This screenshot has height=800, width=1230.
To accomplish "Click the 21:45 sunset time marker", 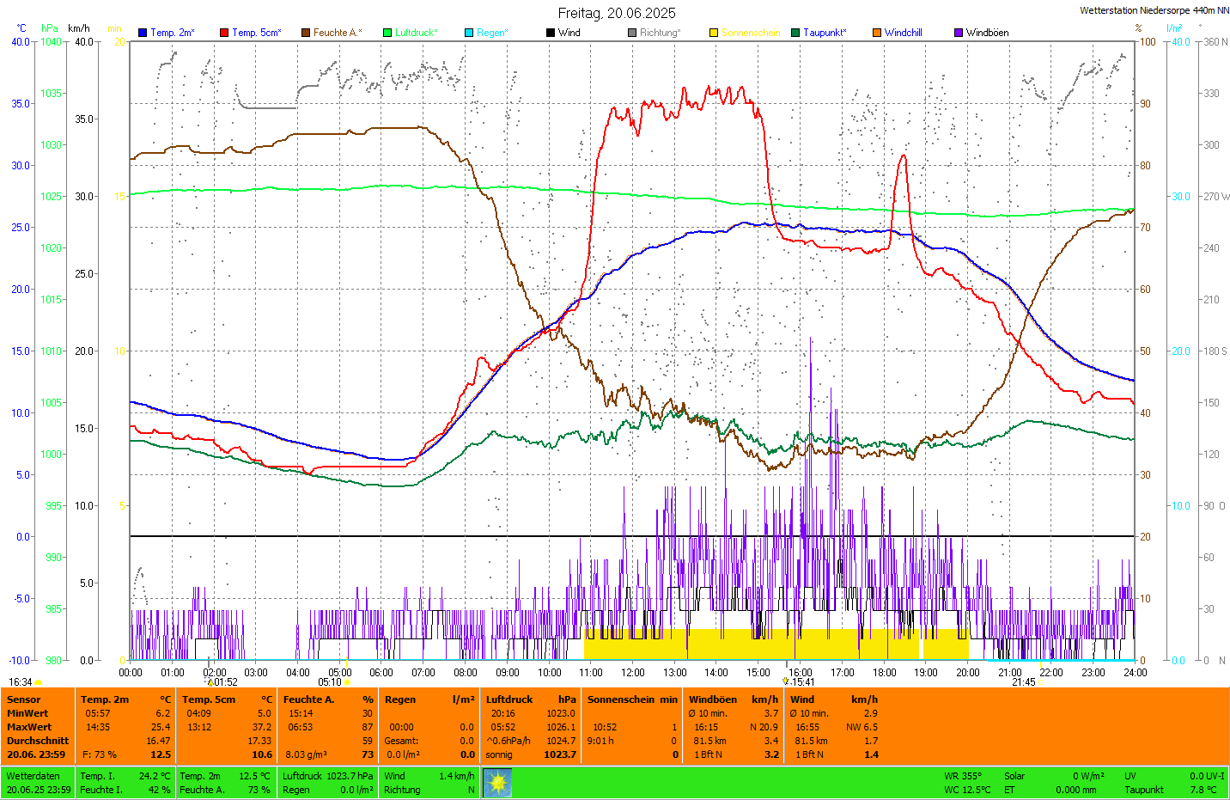I will pos(1023,682).
